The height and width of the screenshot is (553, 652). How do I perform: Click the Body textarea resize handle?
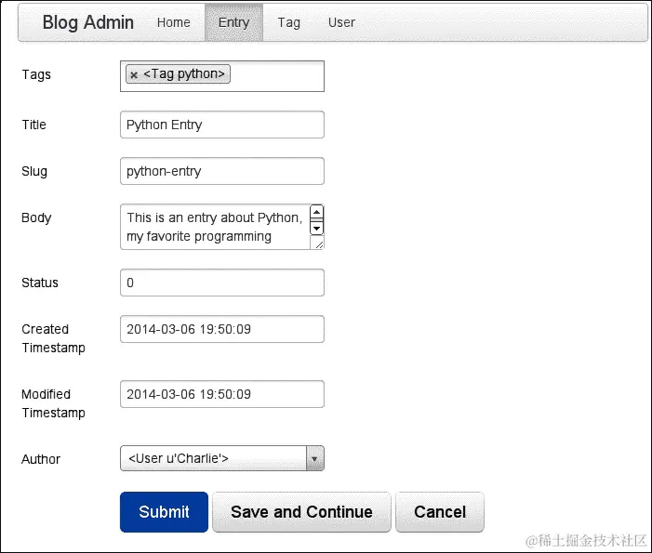pos(318,244)
